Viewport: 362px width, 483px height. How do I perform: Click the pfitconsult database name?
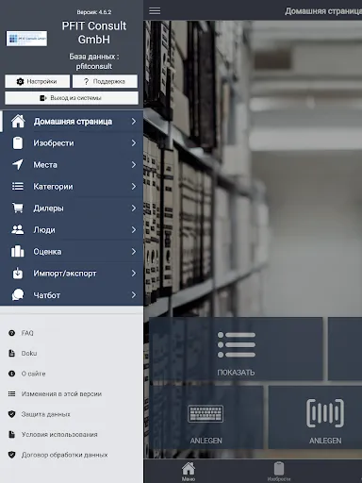[94, 66]
